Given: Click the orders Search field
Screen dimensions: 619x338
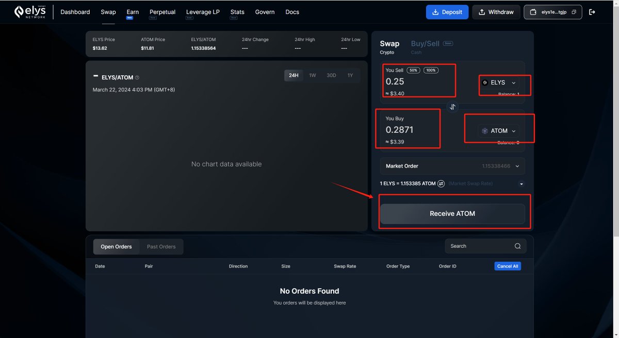Looking at the screenshot, I should pyautogui.click(x=485, y=246).
